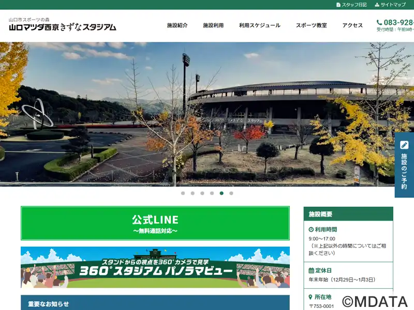Select the last carousel slide dot
This screenshot has height=310, width=414.
click(231, 193)
